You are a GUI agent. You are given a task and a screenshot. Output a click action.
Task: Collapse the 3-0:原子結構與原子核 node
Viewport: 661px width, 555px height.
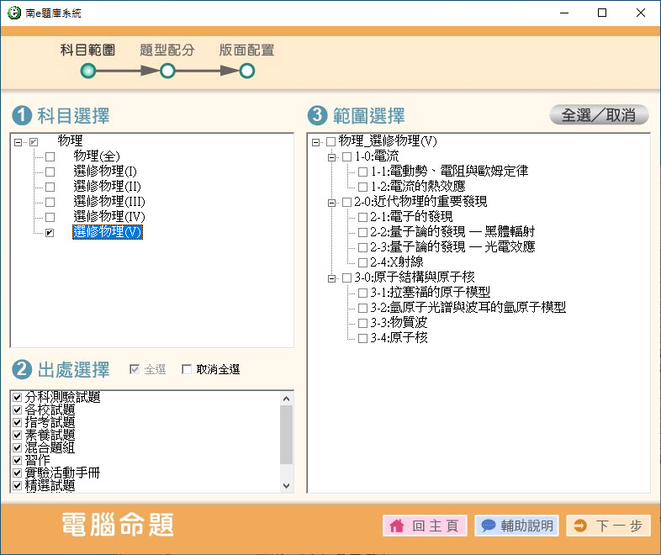pyautogui.click(x=331, y=277)
